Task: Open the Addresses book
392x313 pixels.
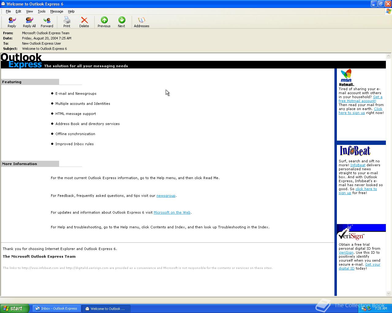Action: click(x=141, y=22)
